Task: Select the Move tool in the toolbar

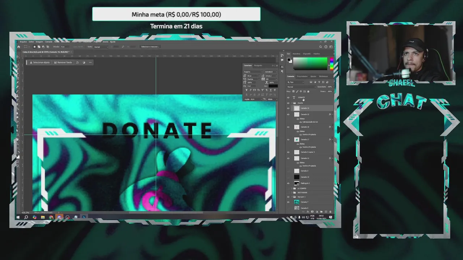Action: [17, 56]
